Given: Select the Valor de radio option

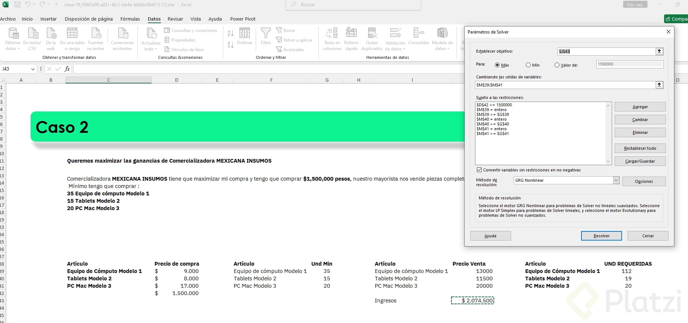Looking at the screenshot, I should (557, 65).
